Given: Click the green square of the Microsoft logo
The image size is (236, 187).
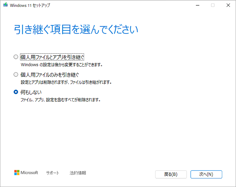Looking at the screenshot, I should [18, 171].
